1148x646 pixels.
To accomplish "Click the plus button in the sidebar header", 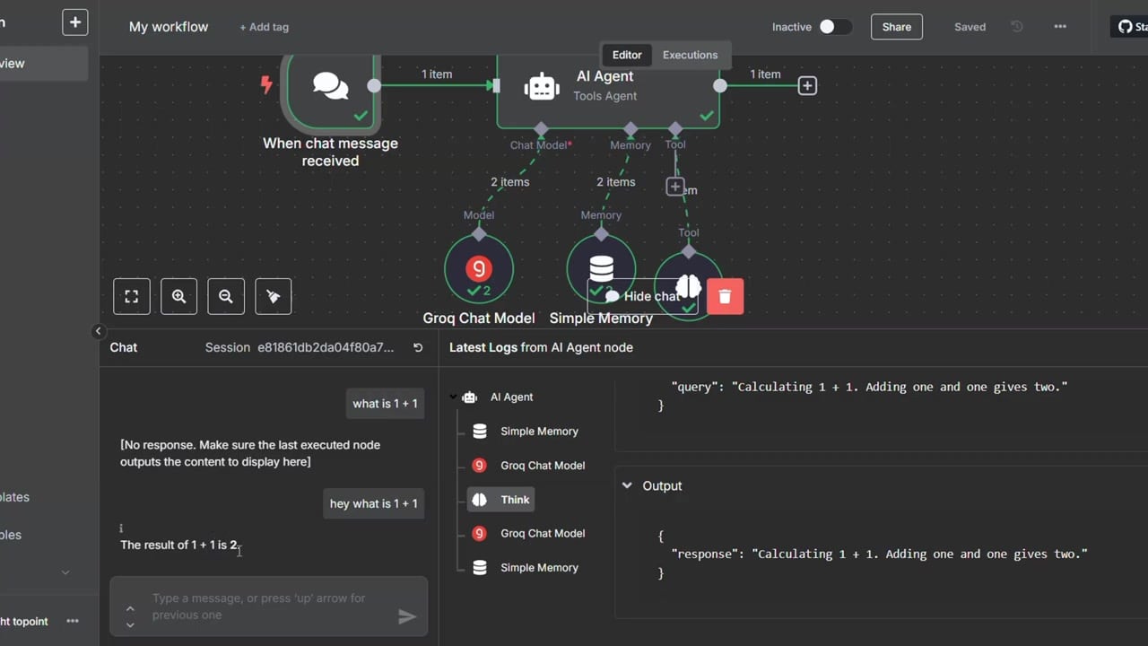I will [75, 22].
